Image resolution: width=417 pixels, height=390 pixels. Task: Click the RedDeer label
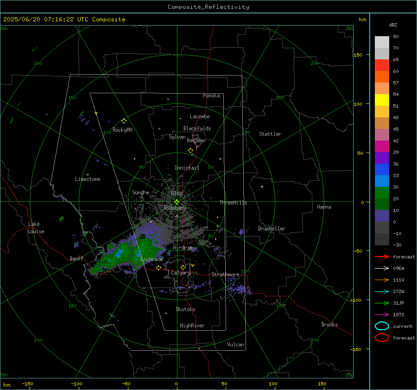click(x=196, y=141)
